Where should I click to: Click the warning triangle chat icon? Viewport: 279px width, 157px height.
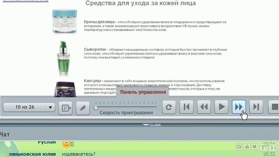(x=247, y=147)
